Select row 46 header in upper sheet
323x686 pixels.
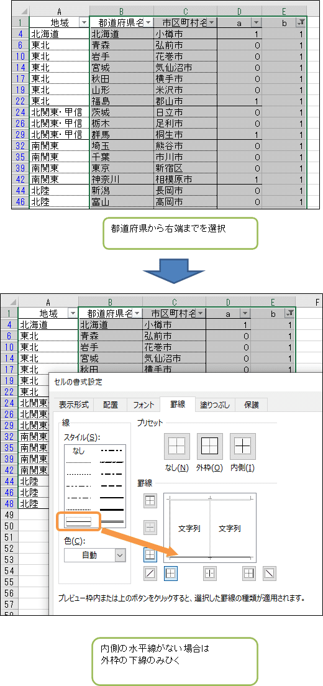tap(20, 202)
